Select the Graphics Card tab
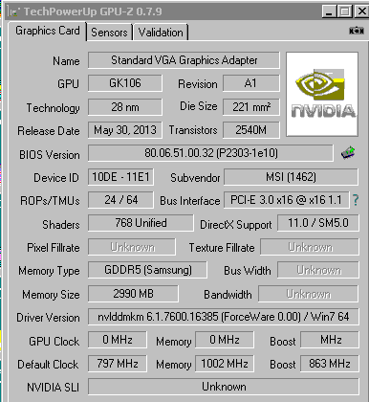Image resolution: width=369 pixels, height=402 pixels. point(48,31)
